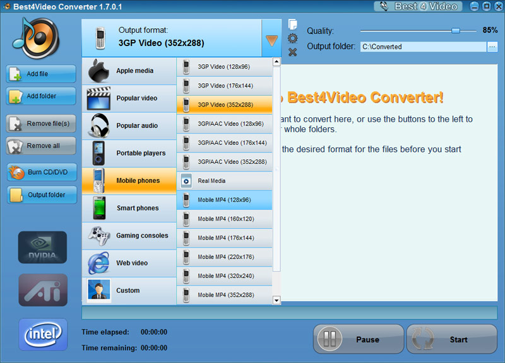Open the output format dropdown arrow

(x=271, y=38)
